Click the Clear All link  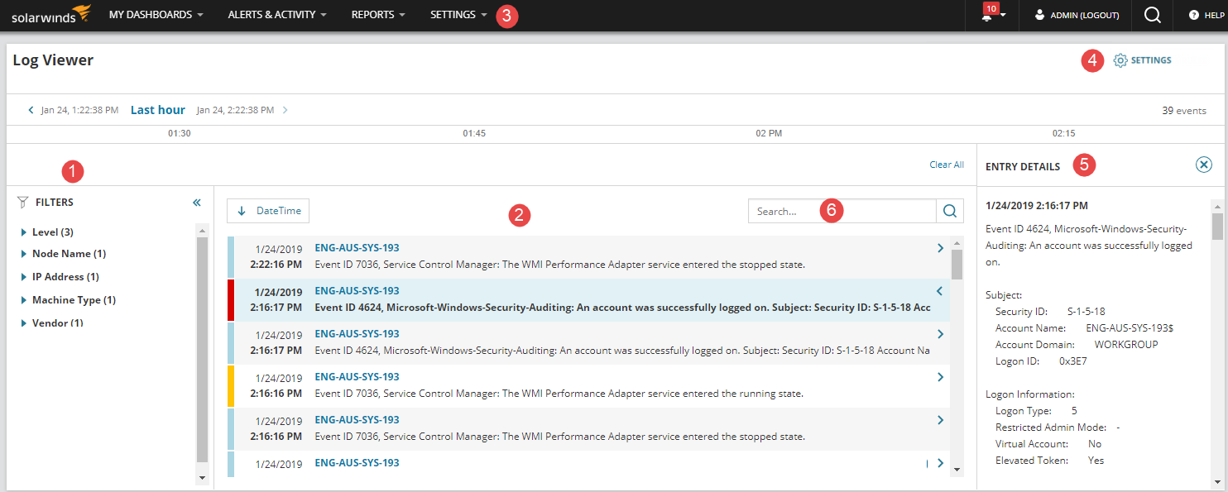946,164
